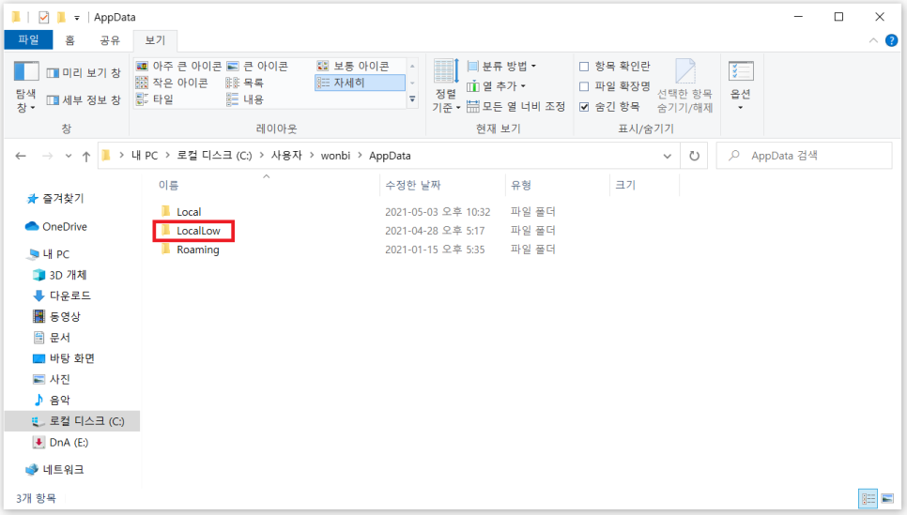907x515 pixels.
Task: Open 사진 folder in sidebar
Action: [x=52, y=379]
